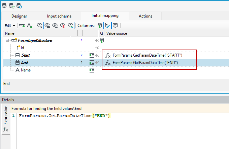Click the left arrow icon in FormInputStructure row
The height and width of the screenshot is (149, 229).
point(97,40)
